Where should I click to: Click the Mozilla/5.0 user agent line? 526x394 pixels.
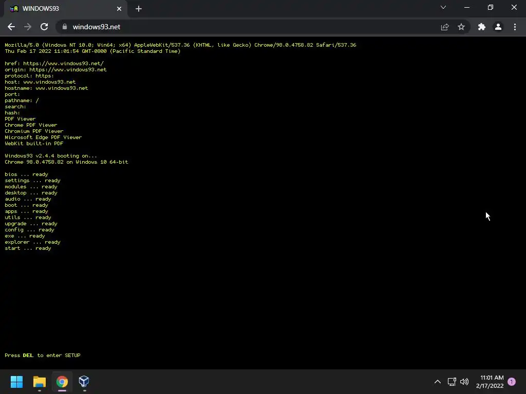click(x=180, y=45)
